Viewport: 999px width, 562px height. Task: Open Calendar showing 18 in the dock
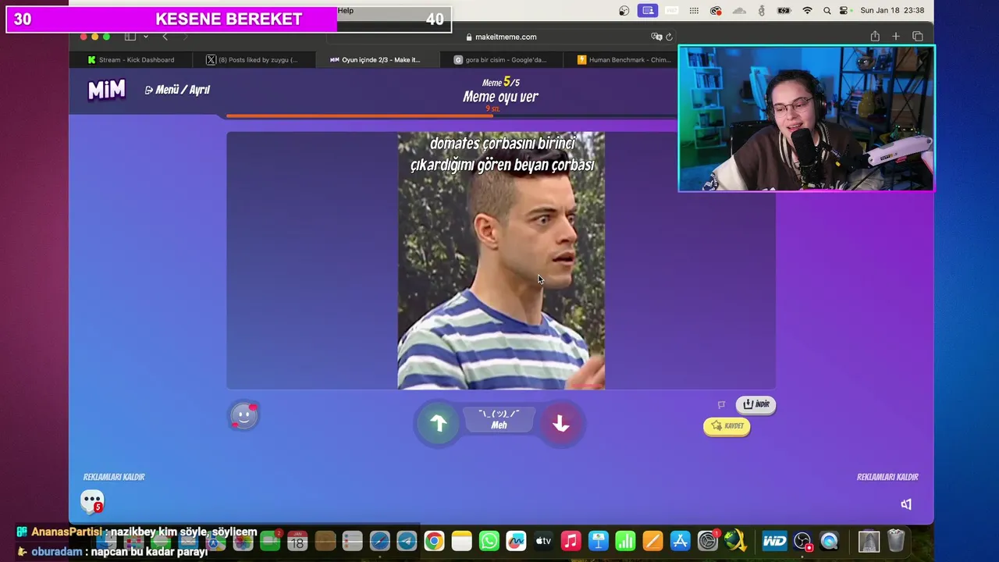pos(297,541)
